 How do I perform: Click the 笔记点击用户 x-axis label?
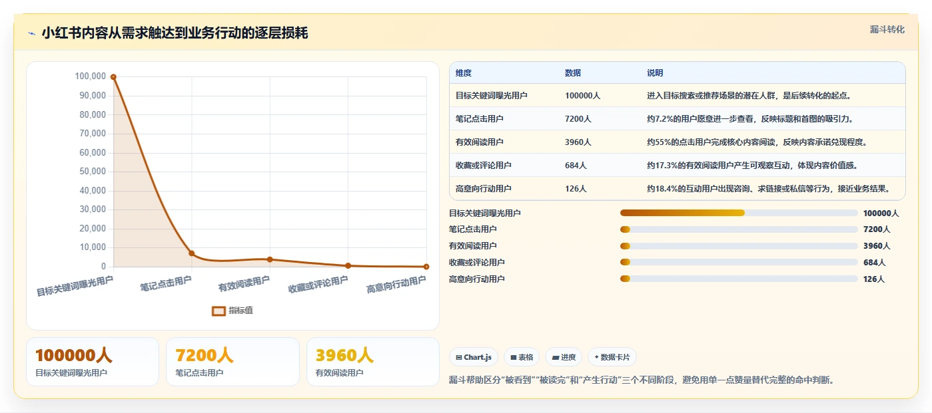pyautogui.click(x=166, y=285)
